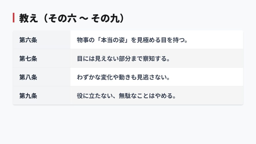Screen dimensions: 256x144
Task: Click the slide title 教え（その六 〜 その九）
Action: (71, 18)
